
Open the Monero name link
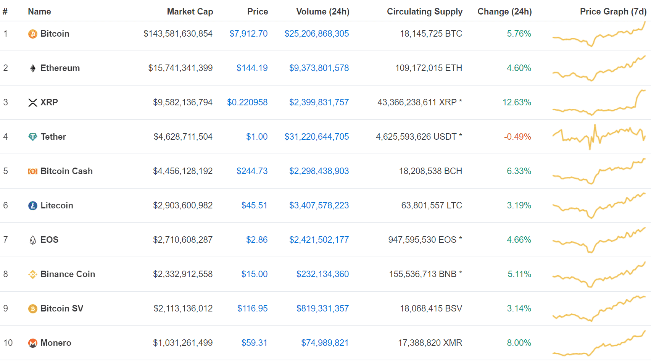56,343
